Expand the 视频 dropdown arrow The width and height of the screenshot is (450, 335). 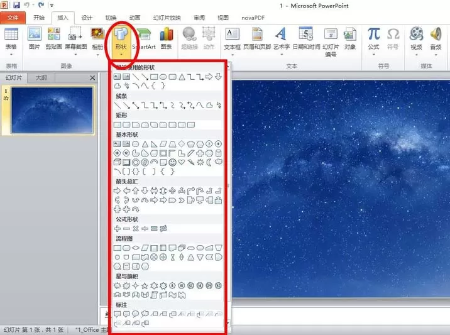pos(417,54)
